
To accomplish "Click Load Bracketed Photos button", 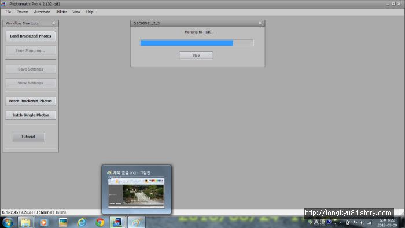I will pos(31,36).
